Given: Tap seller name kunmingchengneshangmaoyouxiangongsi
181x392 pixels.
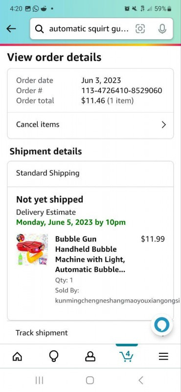Looking at the screenshot, I should [x=117, y=300].
